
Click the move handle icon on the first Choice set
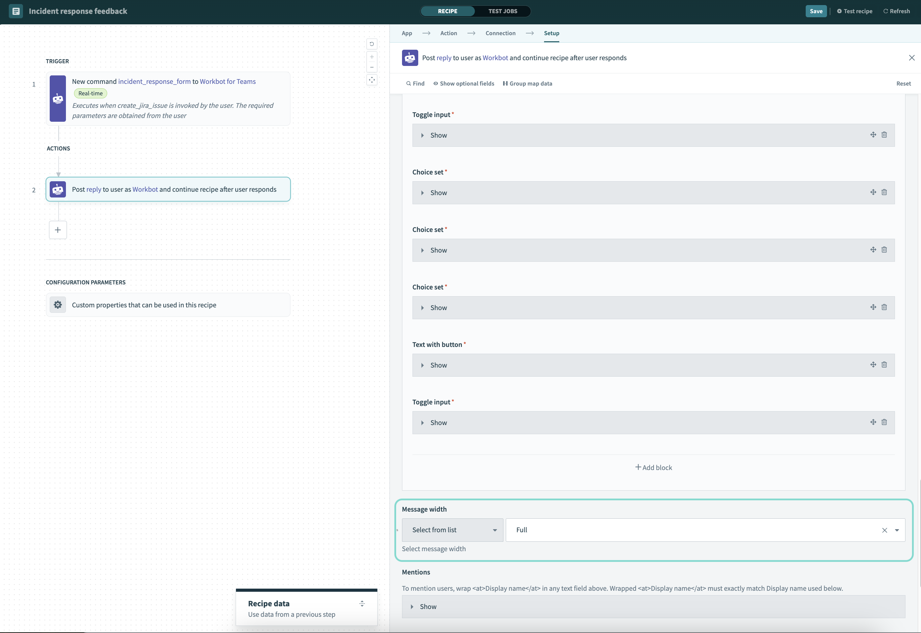[x=873, y=192]
